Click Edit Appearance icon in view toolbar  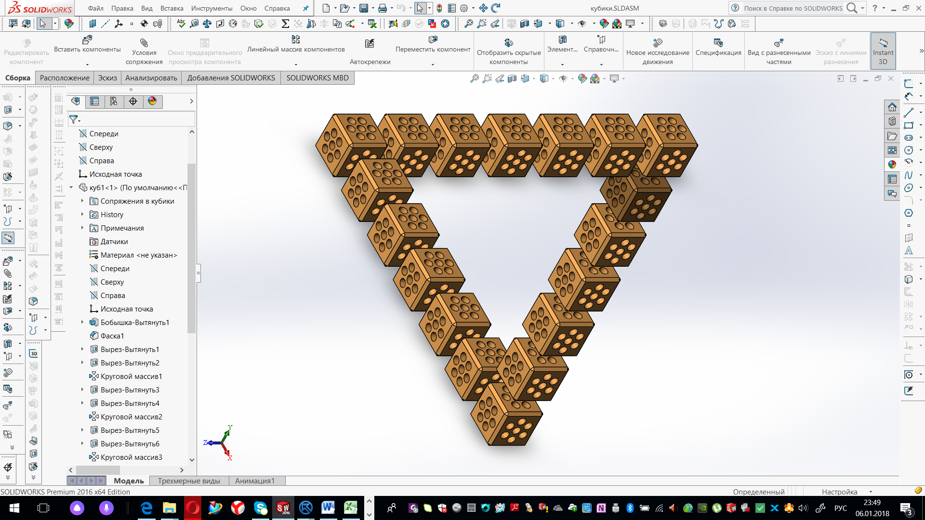pos(582,78)
